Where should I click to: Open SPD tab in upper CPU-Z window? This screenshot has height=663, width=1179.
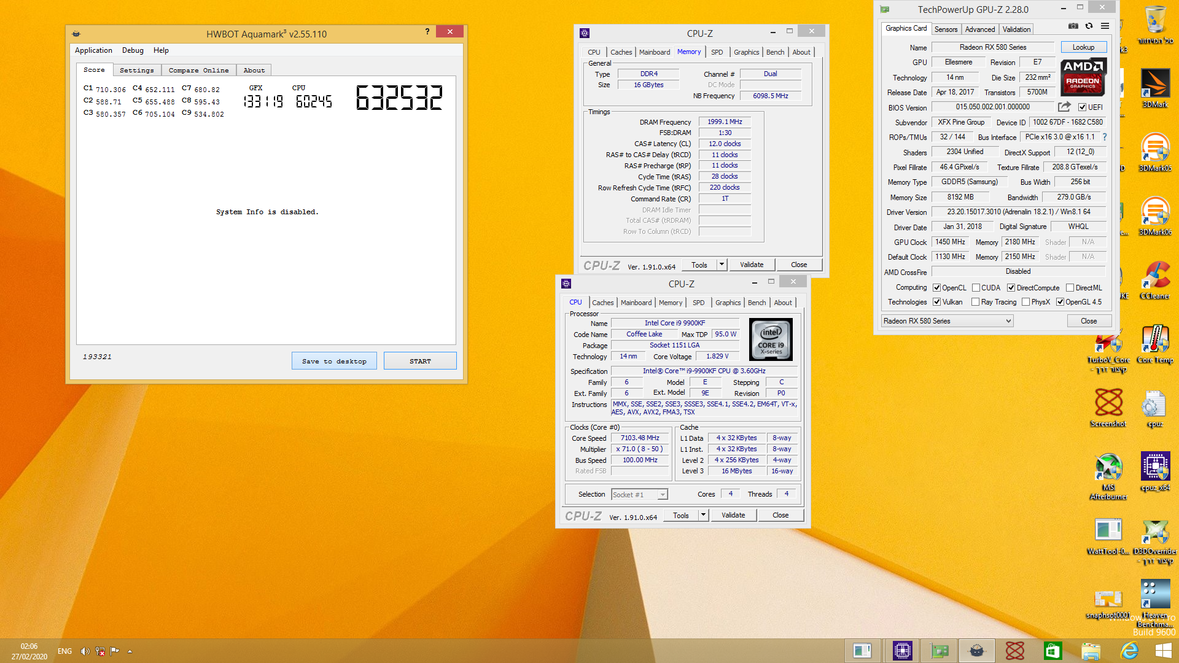717,52
